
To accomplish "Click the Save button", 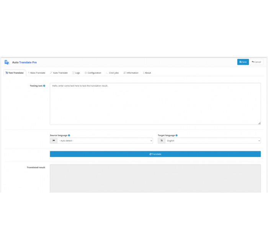I will [243, 62].
